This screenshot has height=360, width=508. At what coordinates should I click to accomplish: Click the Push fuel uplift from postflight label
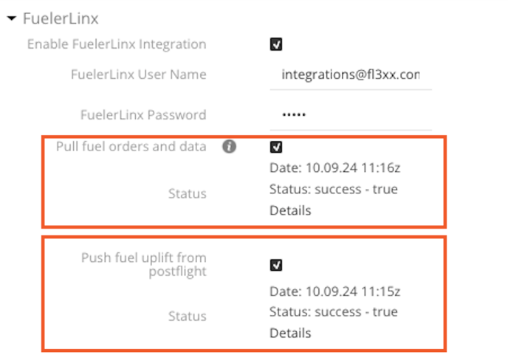pyautogui.click(x=144, y=265)
